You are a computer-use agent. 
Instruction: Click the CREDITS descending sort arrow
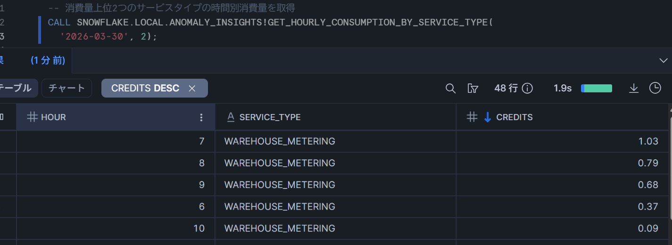click(x=488, y=117)
